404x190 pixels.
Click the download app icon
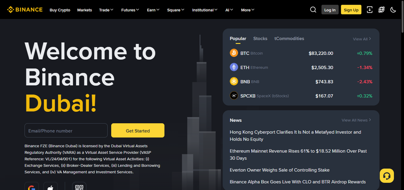(369, 10)
